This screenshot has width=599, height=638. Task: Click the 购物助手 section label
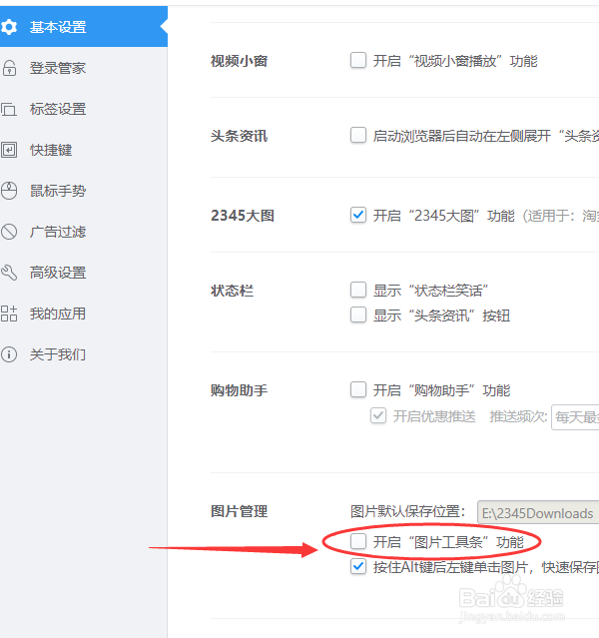pyautogui.click(x=239, y=390)
